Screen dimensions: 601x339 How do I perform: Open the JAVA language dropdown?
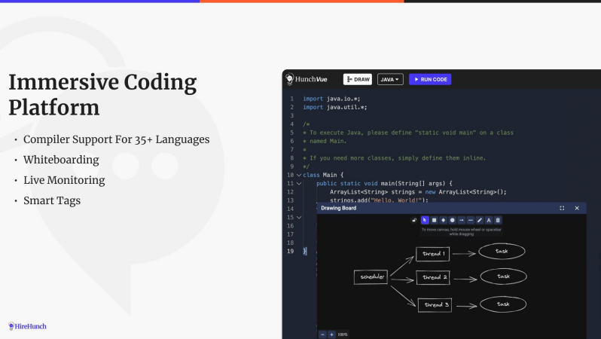pos(390,79)
